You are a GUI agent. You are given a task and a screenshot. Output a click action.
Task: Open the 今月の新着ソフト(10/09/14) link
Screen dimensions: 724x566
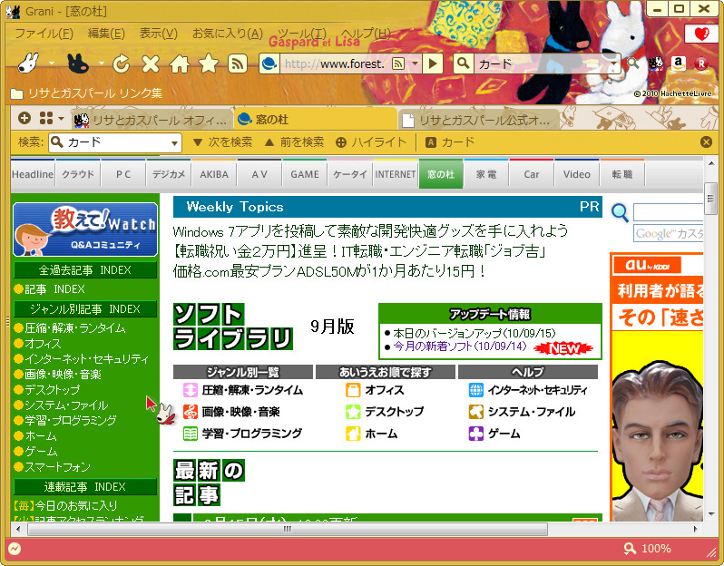[x=459, y=346]
